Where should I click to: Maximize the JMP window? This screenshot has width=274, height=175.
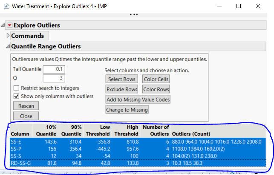tap(239, 6)
